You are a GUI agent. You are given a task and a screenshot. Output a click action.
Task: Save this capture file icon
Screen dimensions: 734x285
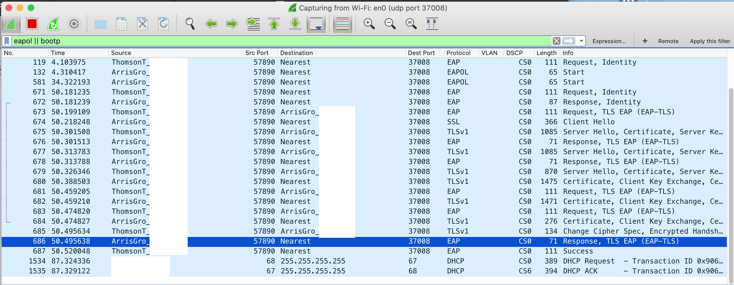coord(121,24)
